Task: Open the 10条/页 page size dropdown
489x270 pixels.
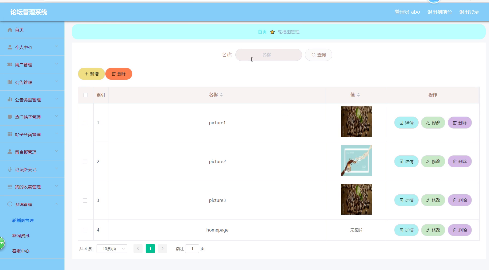Action: [112, 249]
